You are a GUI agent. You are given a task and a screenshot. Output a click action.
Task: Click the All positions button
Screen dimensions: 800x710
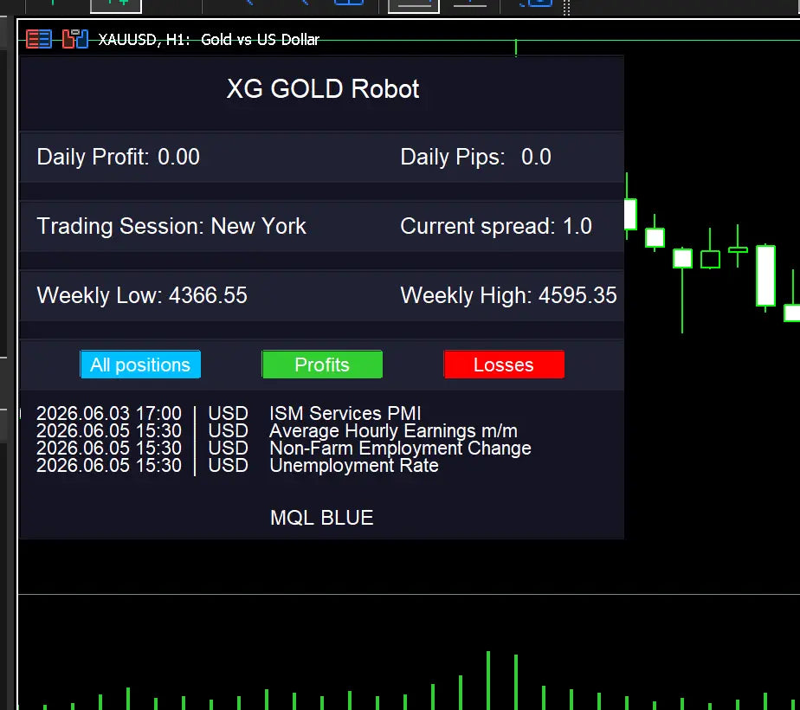point(140,365)
